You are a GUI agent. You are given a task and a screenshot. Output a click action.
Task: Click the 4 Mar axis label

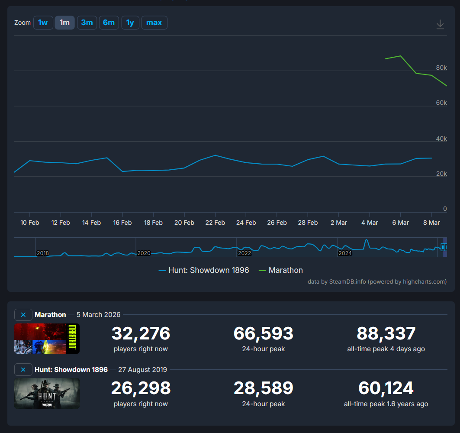coord(370,223)
